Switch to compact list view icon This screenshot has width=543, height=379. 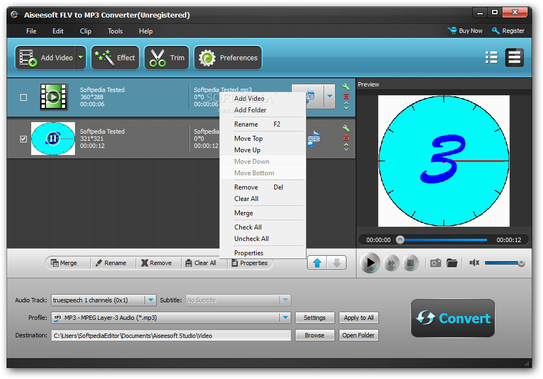point(492,58)
